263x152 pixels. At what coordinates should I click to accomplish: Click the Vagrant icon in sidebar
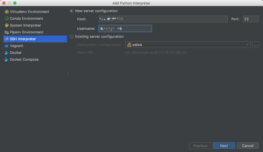point(7,46)
